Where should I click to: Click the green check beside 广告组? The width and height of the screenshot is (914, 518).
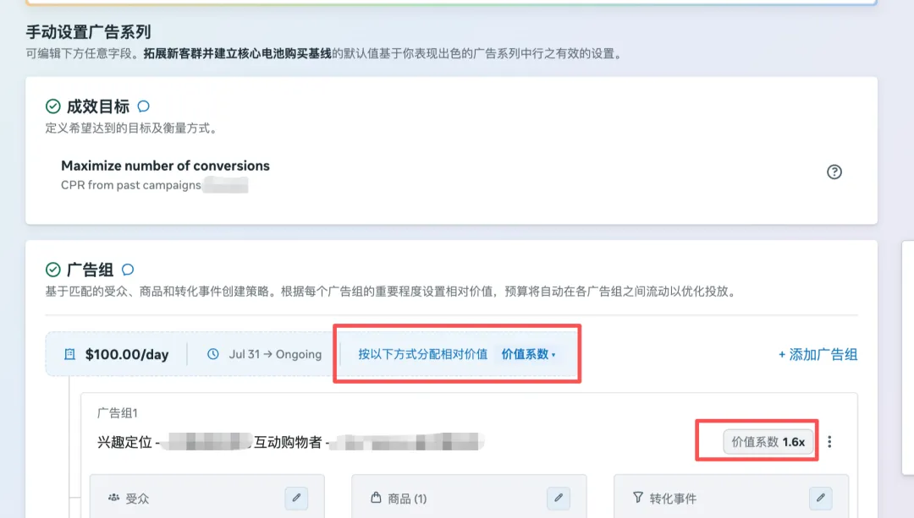[x=53, y=270]
